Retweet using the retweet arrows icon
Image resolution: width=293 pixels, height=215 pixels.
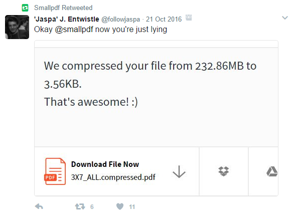tap(80, 206)
